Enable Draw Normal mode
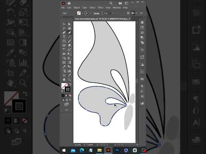206x154 pixels. [63, 100]
